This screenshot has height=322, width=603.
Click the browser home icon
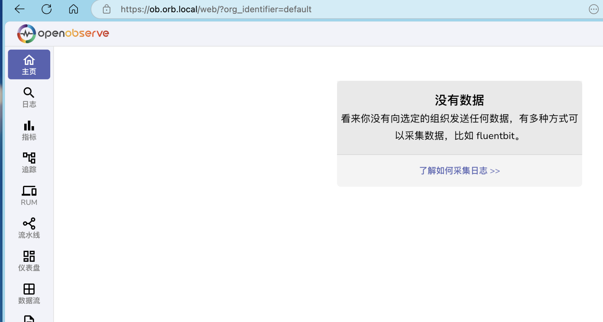(73, 9)
